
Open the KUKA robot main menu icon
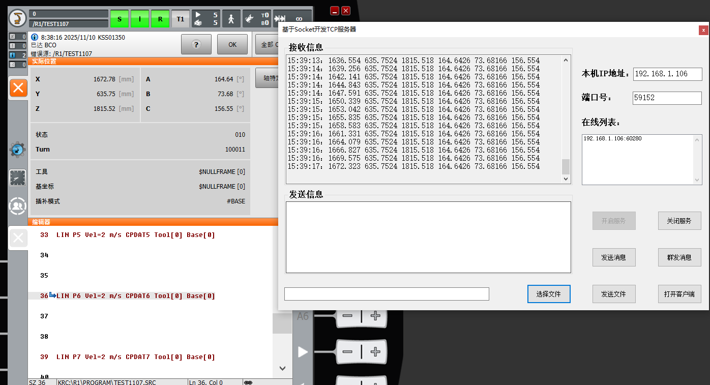[18, 19]
